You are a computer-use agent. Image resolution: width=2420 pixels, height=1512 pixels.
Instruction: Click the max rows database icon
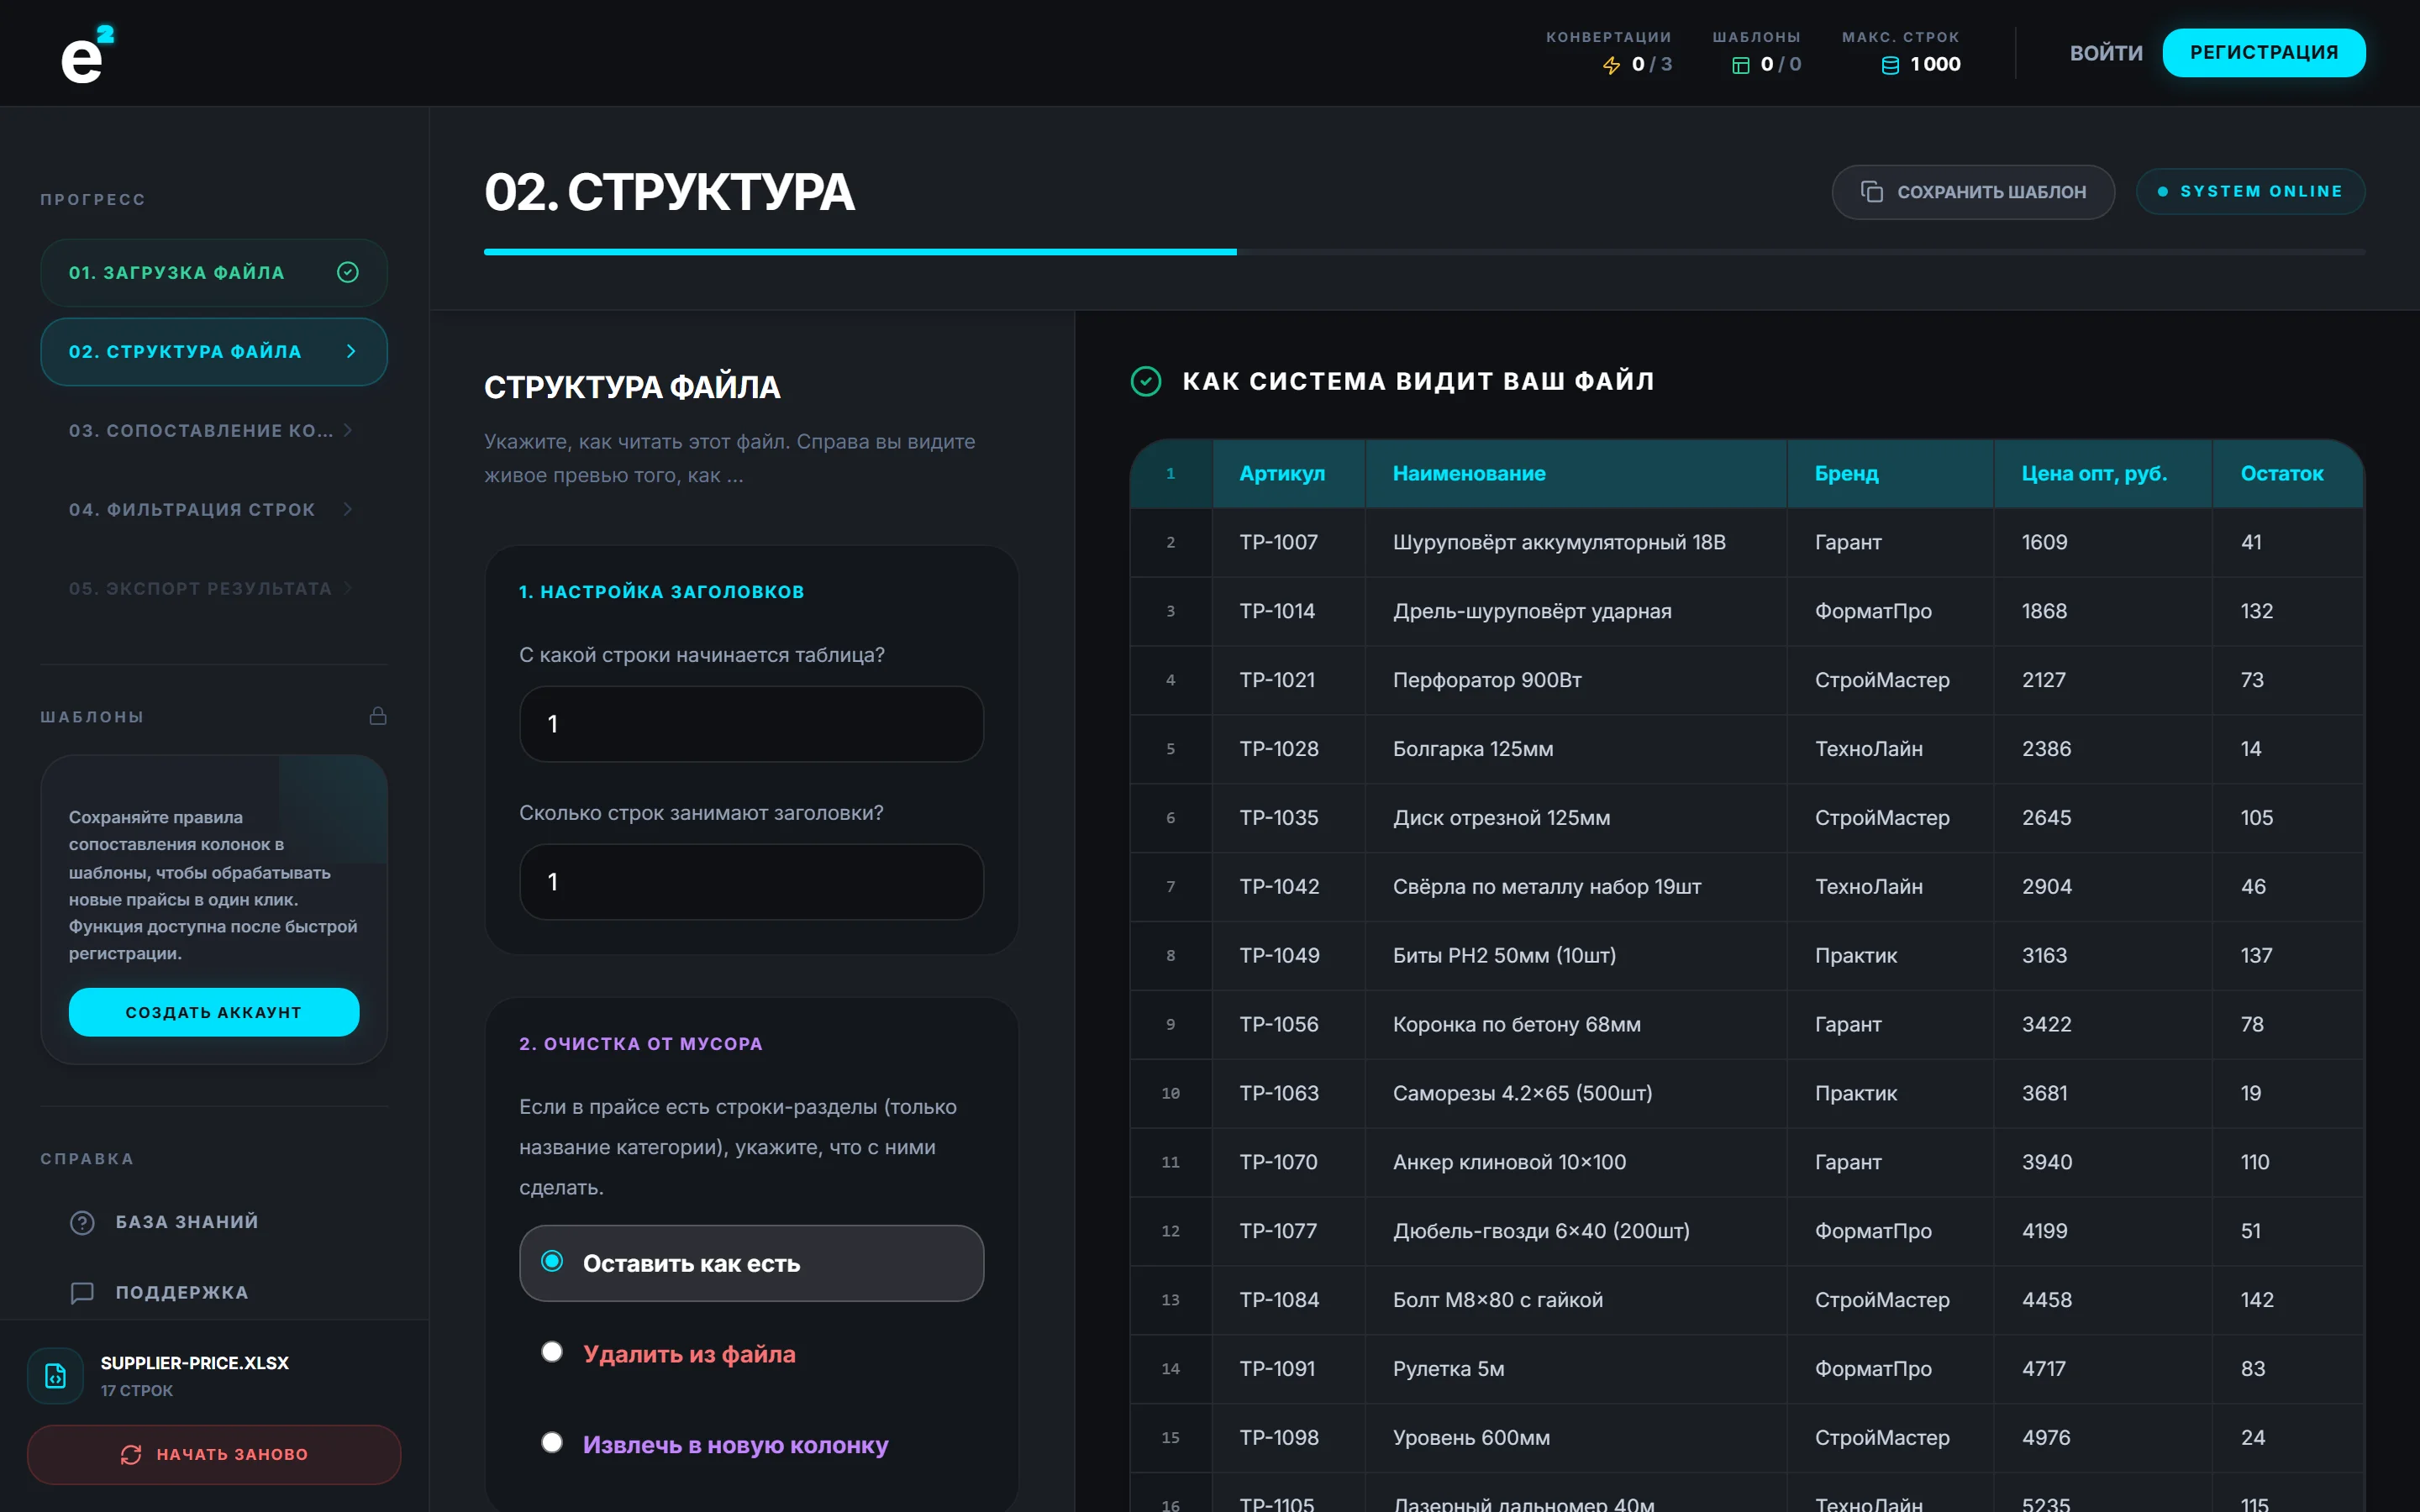tap(1890, 65)
